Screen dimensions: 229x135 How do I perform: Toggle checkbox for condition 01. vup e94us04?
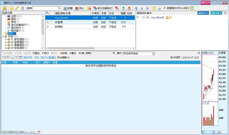138,17
